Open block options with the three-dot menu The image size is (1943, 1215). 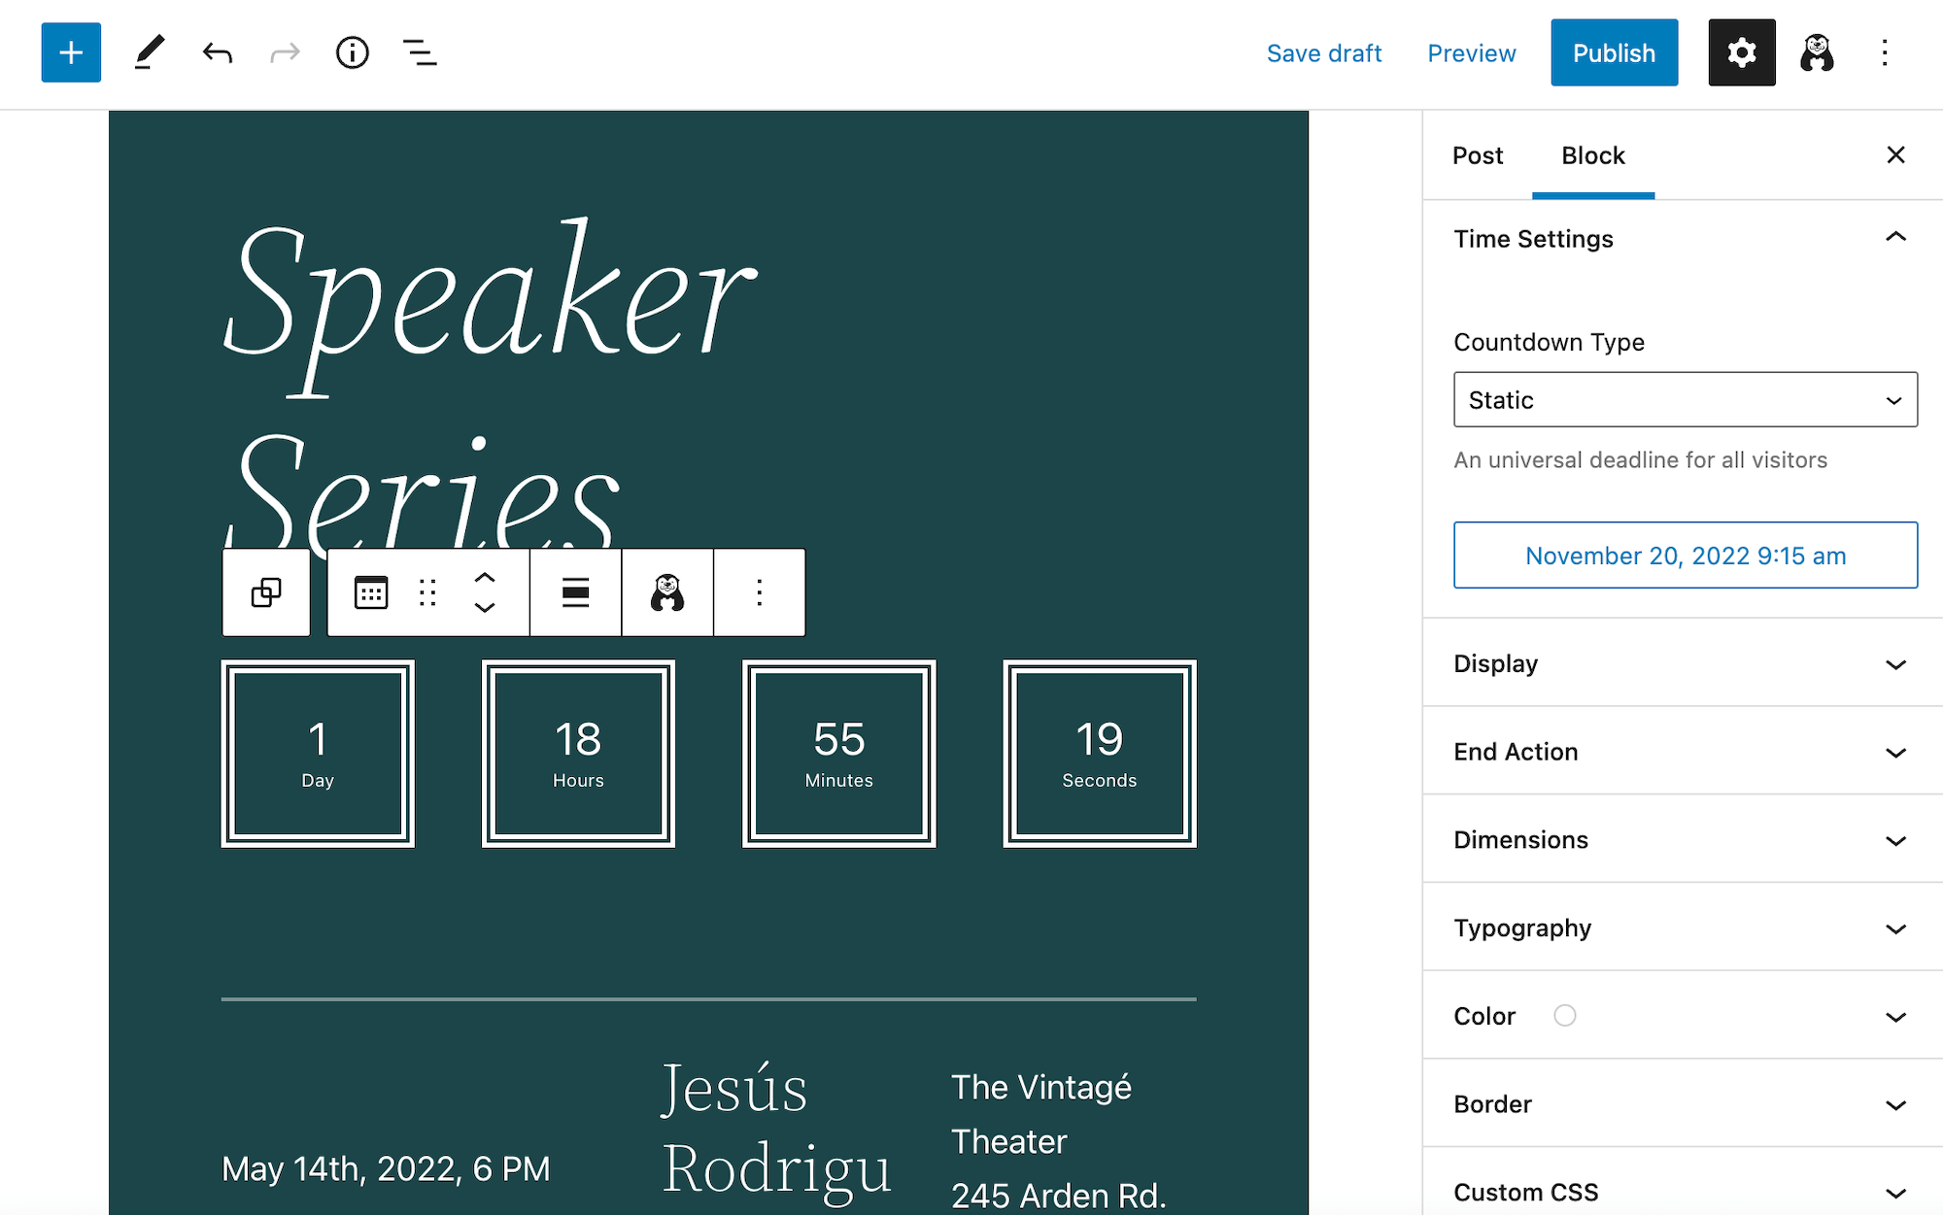759,591
